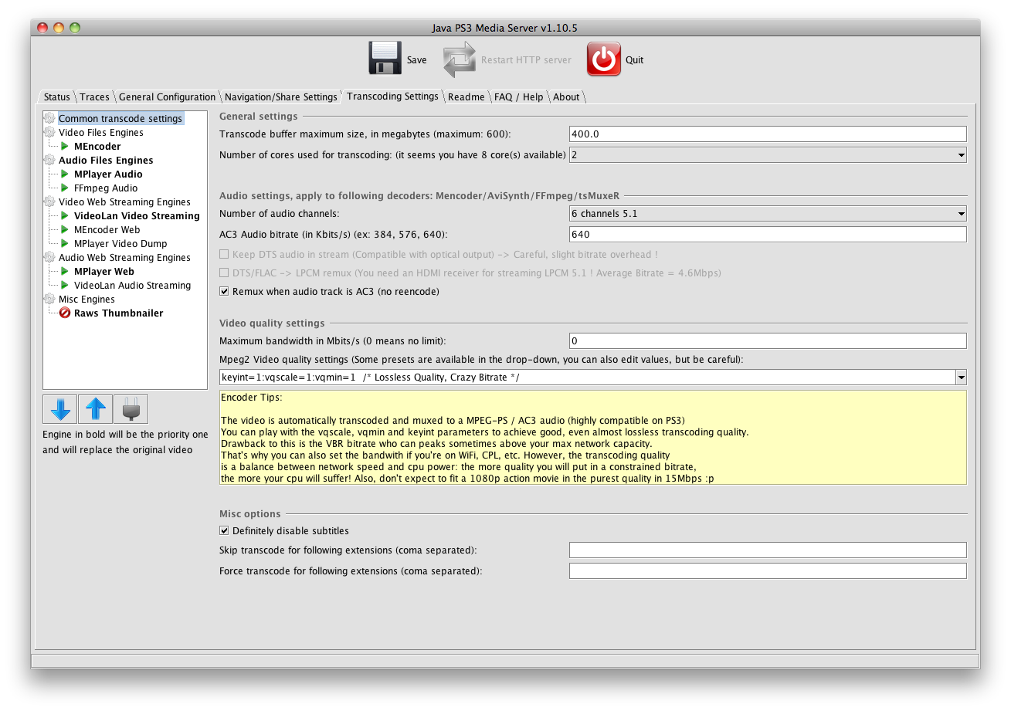This screenshot has width=1011, height=711.
Task: Click Skip transcode extensions field
Action: pos(768,550)
